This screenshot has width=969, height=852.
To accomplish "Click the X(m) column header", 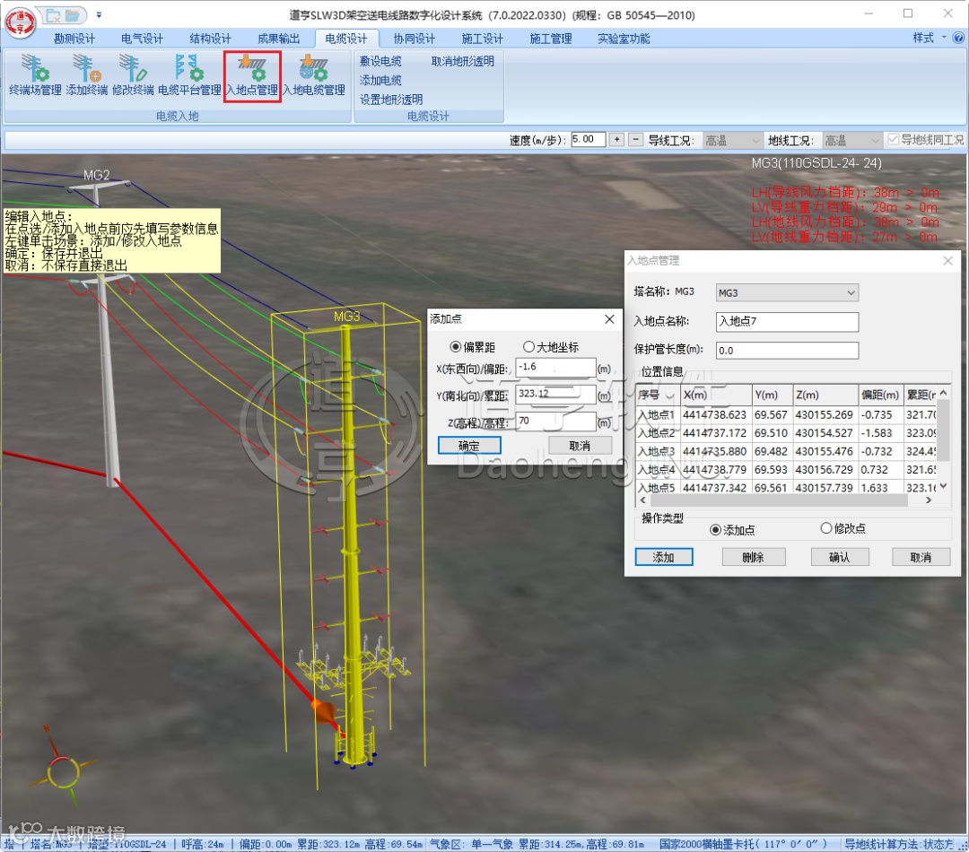I will 716,395.
